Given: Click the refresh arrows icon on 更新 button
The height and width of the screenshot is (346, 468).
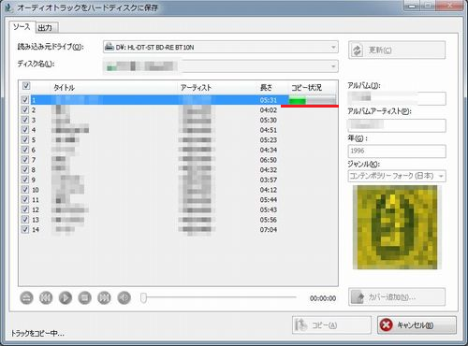Looking at the screenshot, I should click(358, 50).
